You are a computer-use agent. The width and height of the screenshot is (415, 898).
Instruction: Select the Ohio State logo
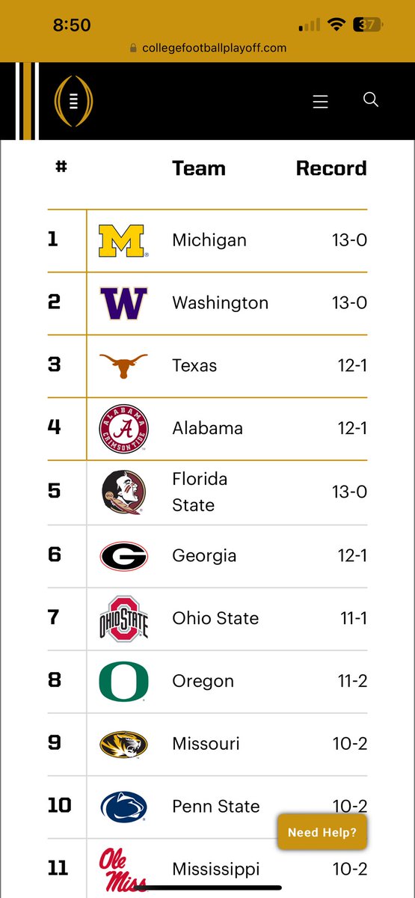[124, 618]
